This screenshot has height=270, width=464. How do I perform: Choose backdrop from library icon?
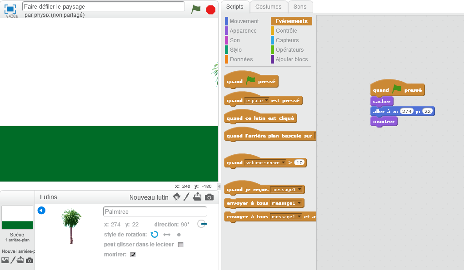pyautogui.click(x=5, y=260)
